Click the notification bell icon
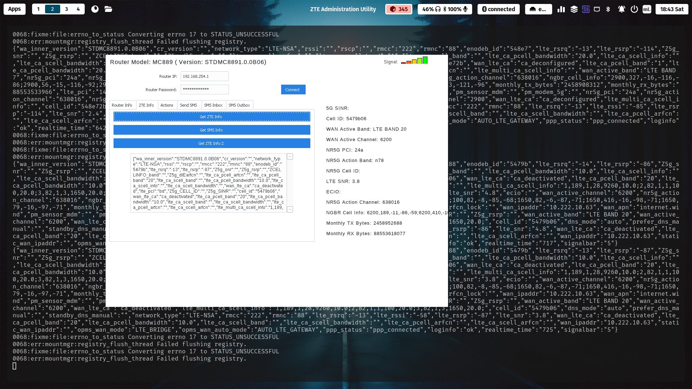This screenshot has height=389, width=692. 621,9
